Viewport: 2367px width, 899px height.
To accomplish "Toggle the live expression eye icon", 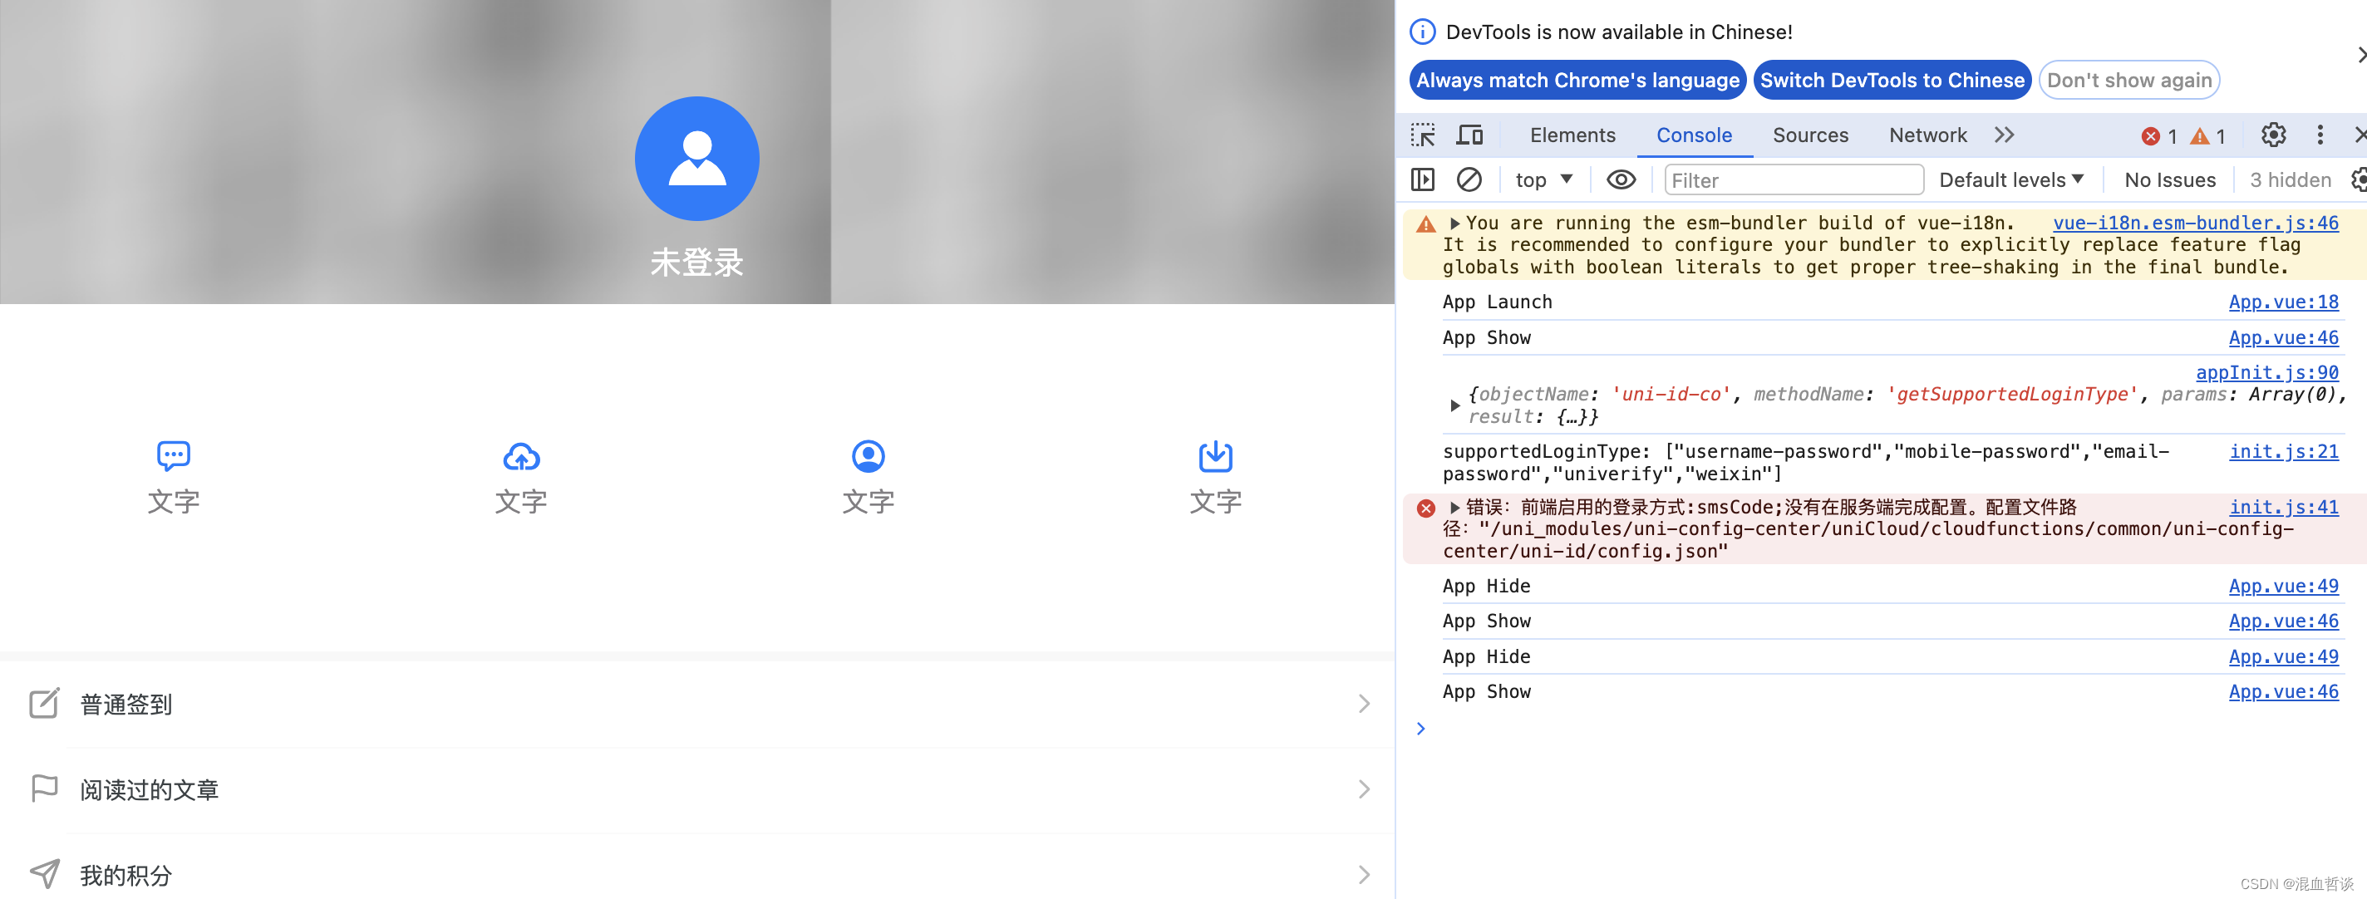I will click(1620, 179).
